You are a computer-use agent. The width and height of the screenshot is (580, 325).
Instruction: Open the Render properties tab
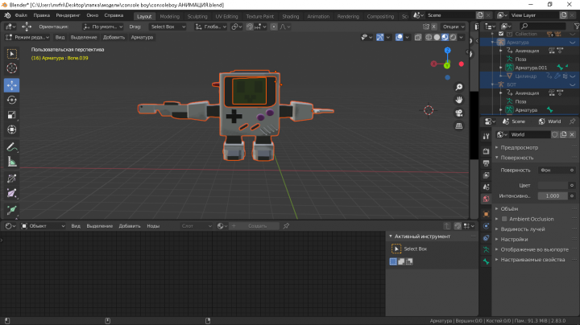486,151
